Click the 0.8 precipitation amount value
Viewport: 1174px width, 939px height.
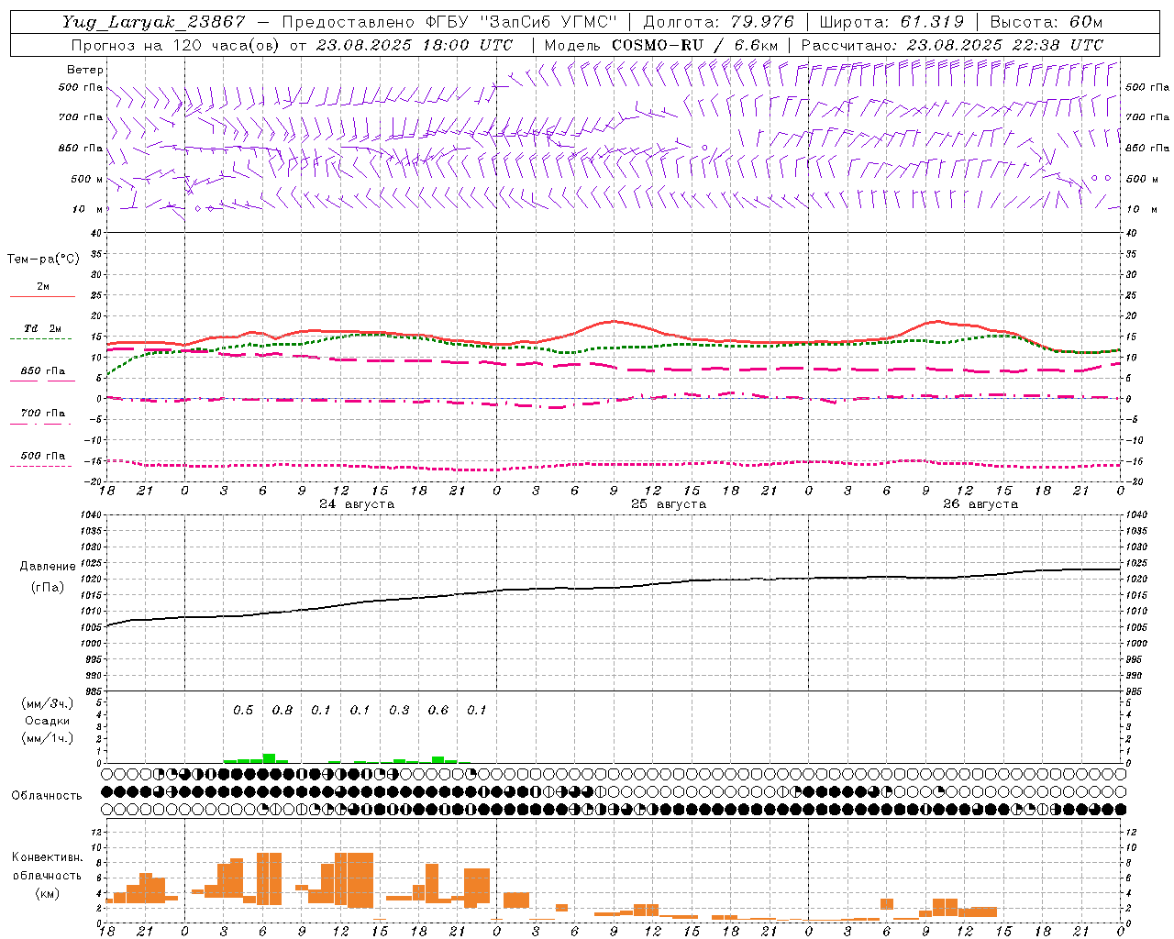click(282, 711)
